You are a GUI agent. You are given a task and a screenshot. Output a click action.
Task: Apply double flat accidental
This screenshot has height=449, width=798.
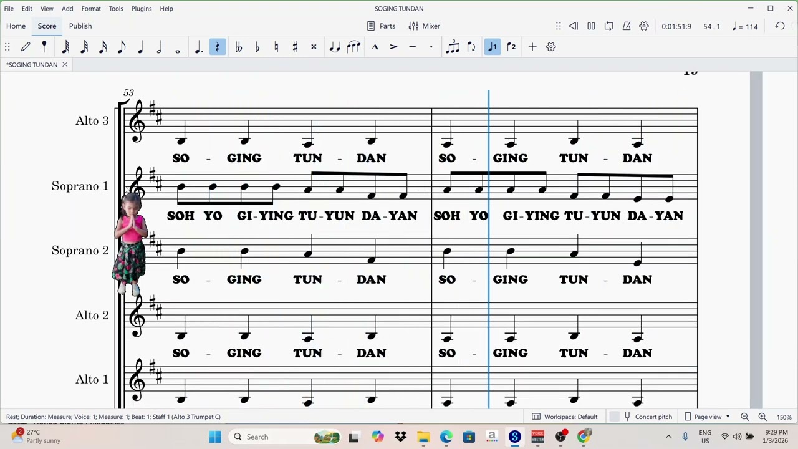[x=239, y=47]
